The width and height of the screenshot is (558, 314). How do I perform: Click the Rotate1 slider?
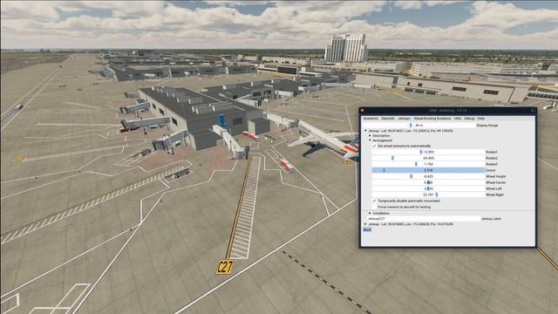(428, 152)
